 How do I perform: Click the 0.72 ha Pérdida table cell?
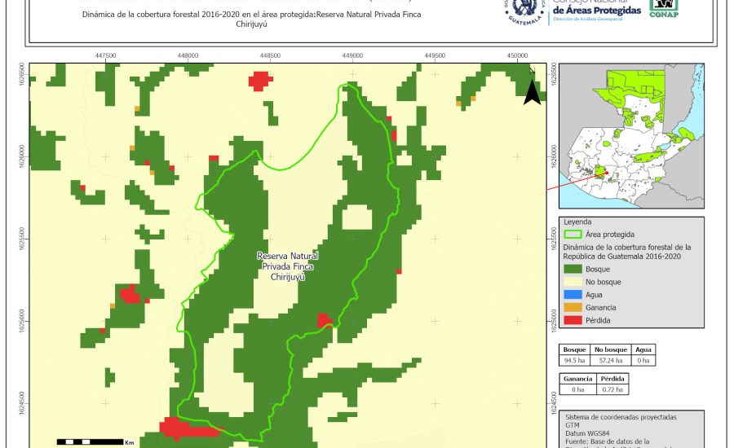(x=612, y=390)
